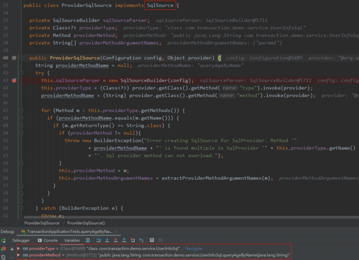The height and width of the screenshot is (260, 359).
Task: Close the TransactionApplicationTests debug session tab
Action: click(116, 232)
